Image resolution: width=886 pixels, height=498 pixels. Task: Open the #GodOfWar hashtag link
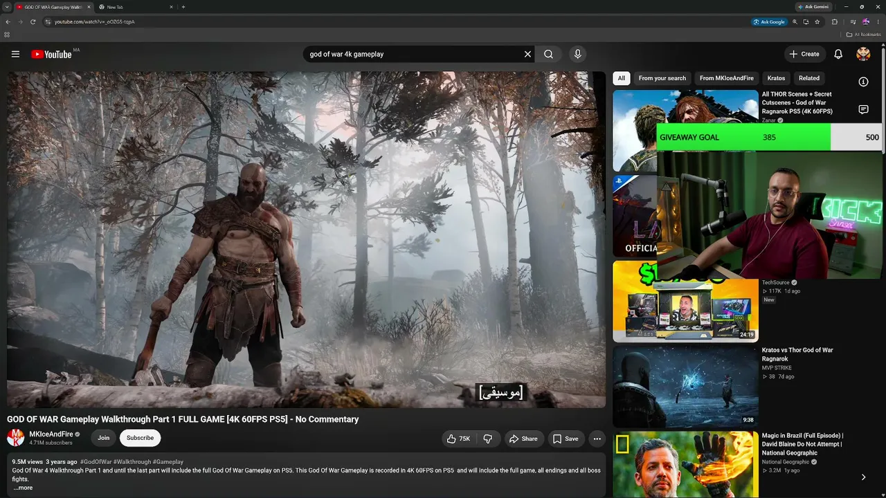pyautogui.click(x=95, y=462)
